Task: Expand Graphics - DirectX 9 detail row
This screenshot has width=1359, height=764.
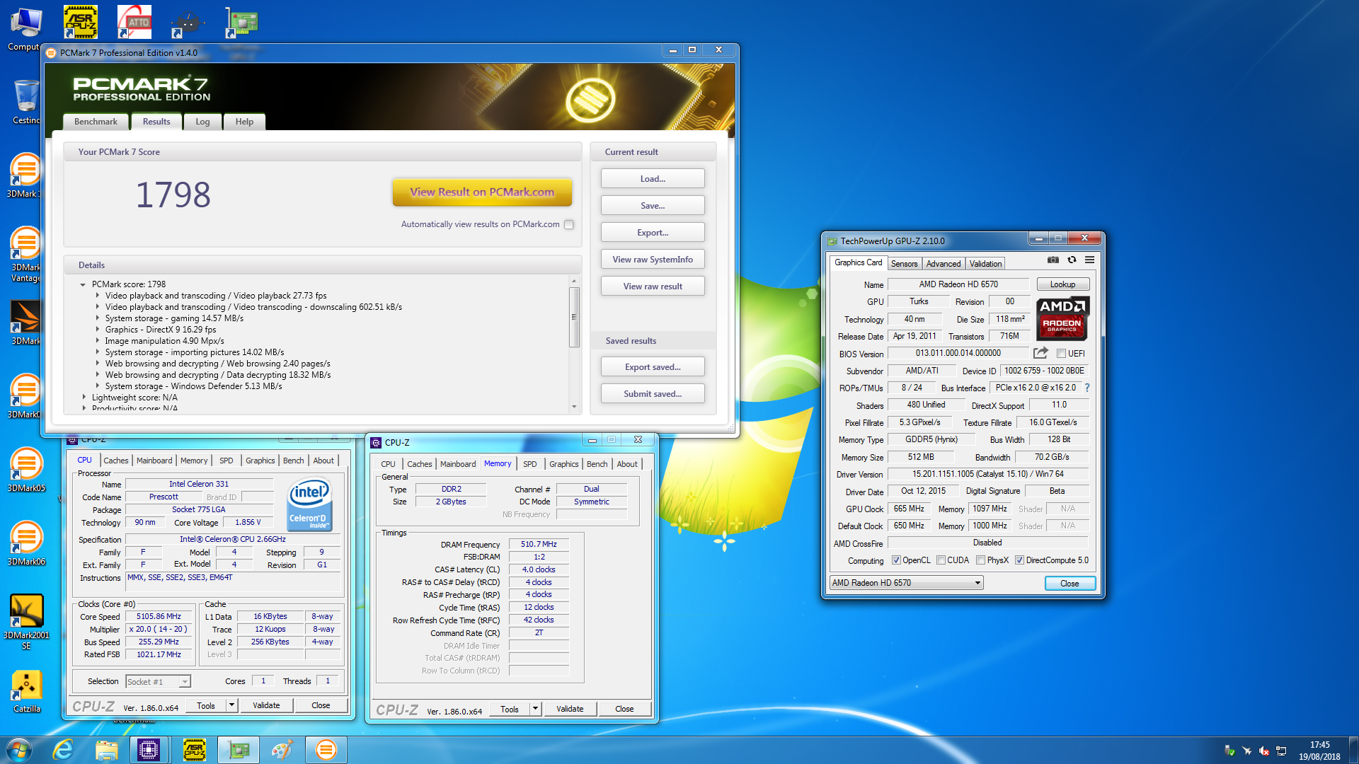Action: (x=98, y=330)
